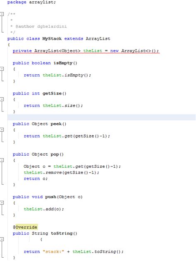Click the 'package arraylist;' statement
Screen dimensions: 196x261
pos(31,2)
